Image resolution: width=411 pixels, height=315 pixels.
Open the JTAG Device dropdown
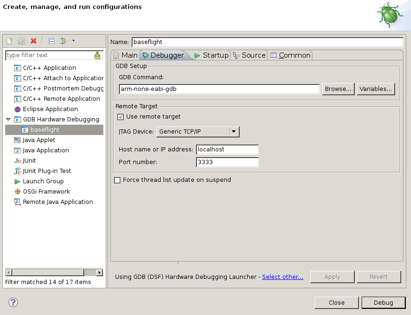(198, 132)
